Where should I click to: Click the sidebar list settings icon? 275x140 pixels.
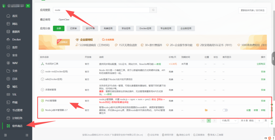(x=27, y=135)
